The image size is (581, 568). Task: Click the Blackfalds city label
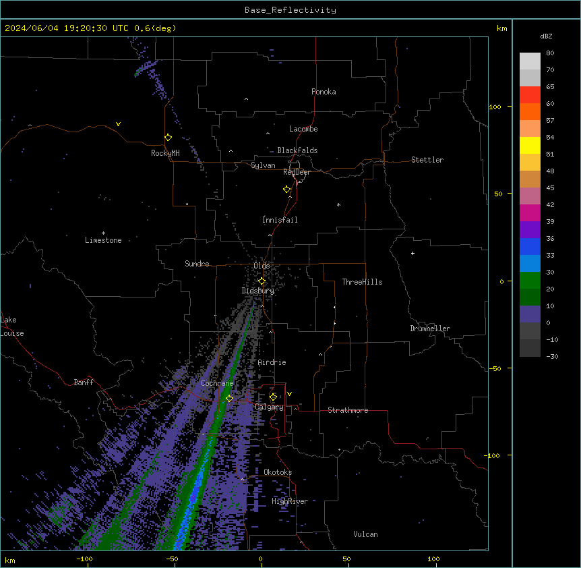click(297, 150)
